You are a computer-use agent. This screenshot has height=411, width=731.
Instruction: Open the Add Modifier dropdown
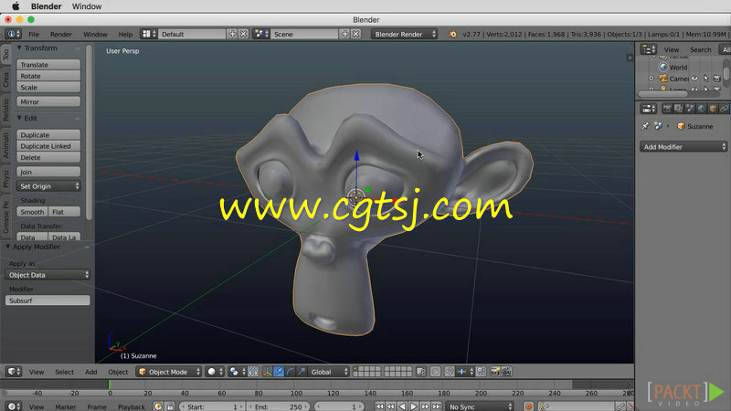click(683, 147)
